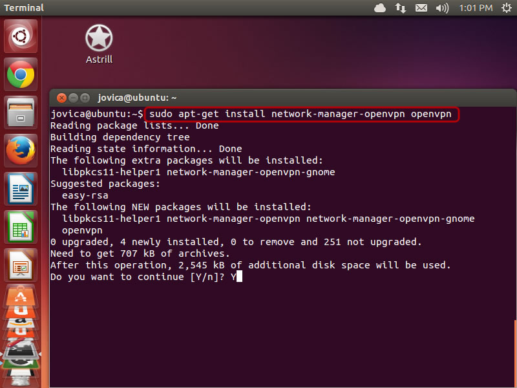Launch Google Chrome from the launcher
Image resolution: width=517 pixels, height=388 pixels.
(21, 74)
